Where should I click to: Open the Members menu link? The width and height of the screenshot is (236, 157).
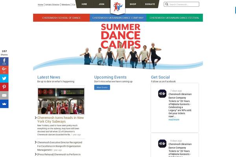coord(66,5)
